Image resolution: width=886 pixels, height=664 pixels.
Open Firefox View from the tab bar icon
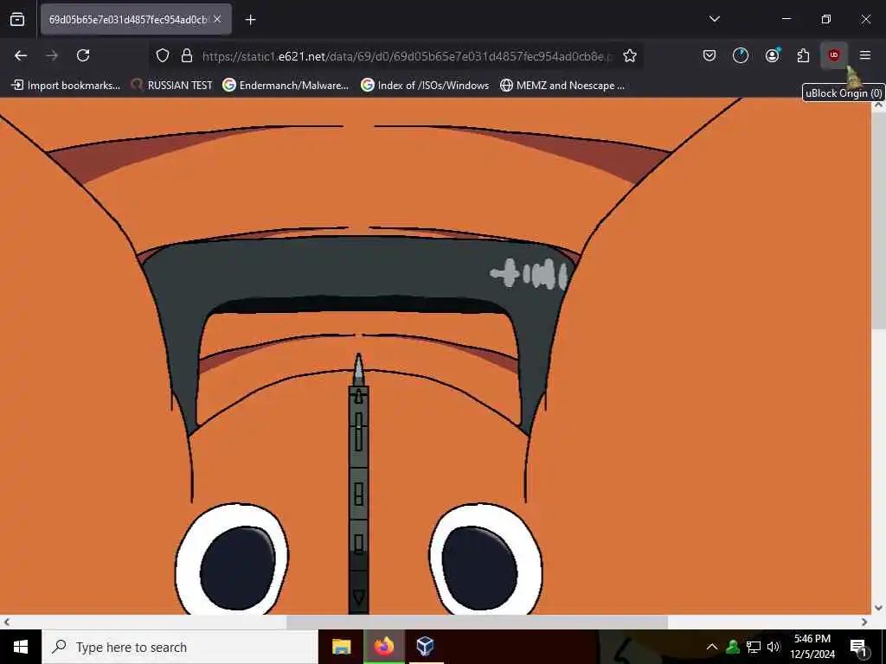pos(17,20)
